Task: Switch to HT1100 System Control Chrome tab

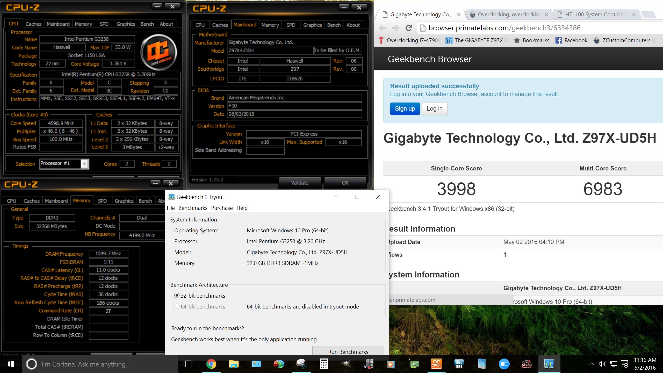Action: pos(596,15)
